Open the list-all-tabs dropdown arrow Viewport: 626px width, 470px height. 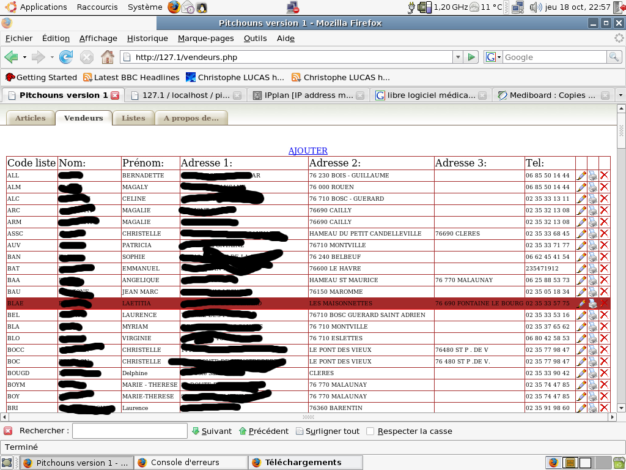pyautogui.click(x=620, y=95)
